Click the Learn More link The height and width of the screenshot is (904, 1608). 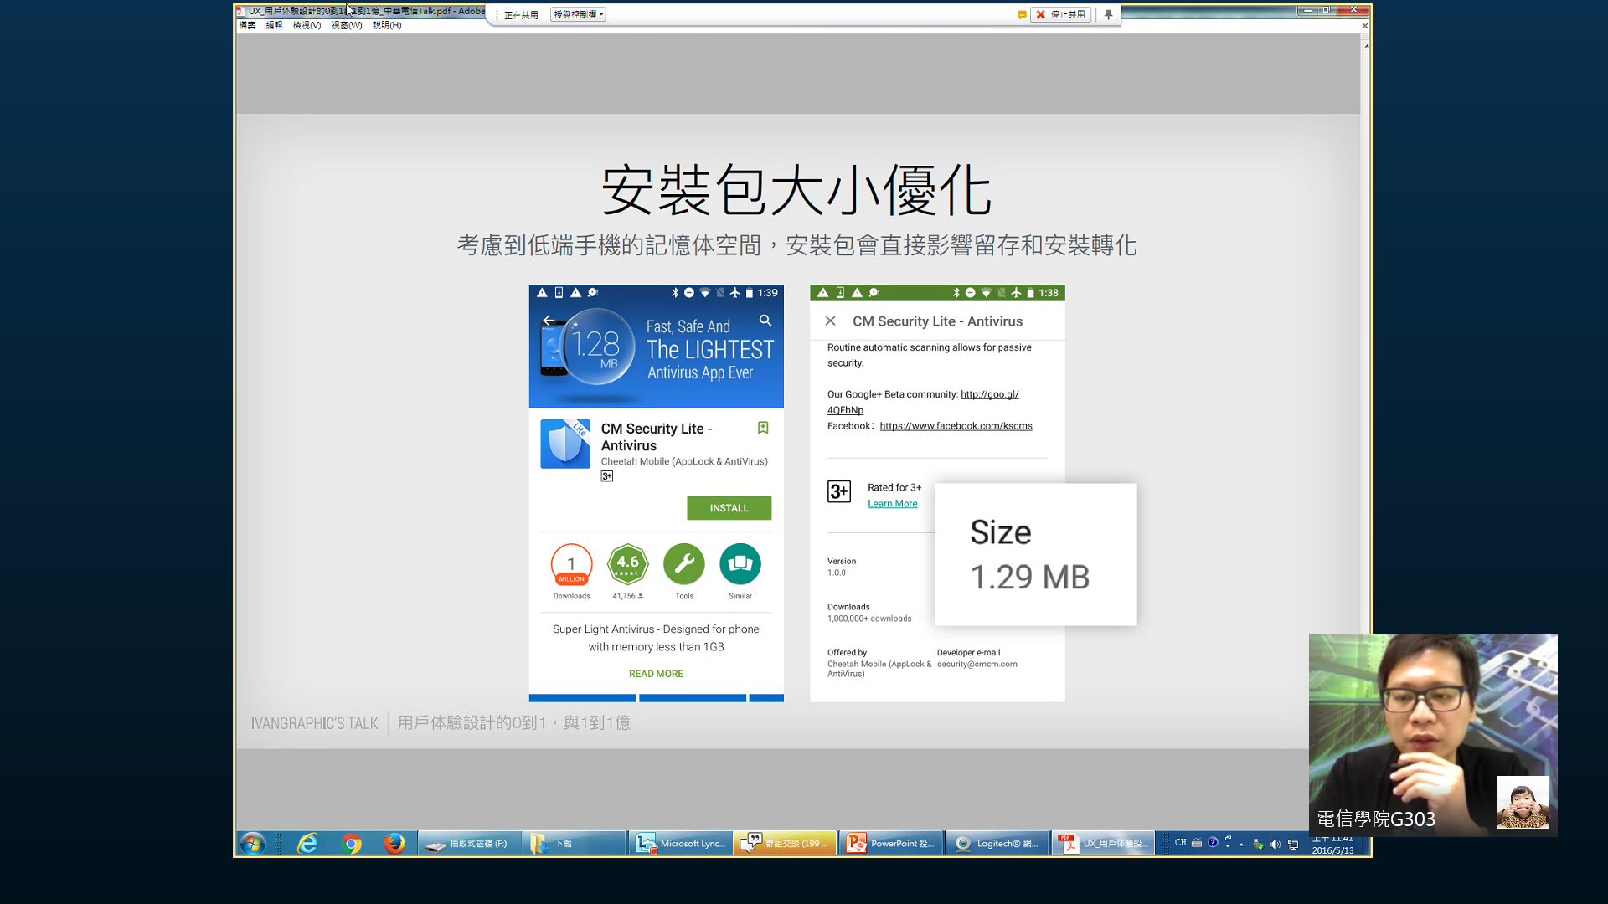pyautogui.click(x=892, y=504)
